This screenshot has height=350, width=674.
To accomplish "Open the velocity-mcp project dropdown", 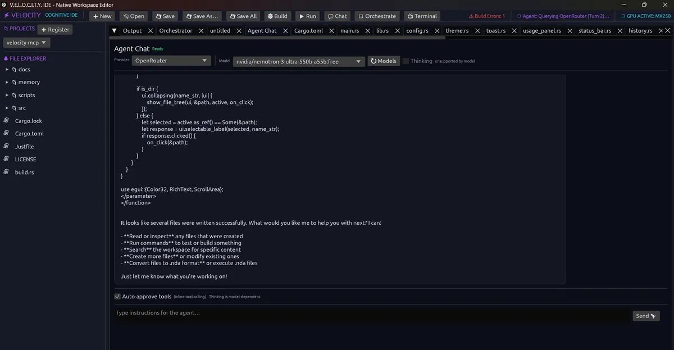I will [27, 42].
